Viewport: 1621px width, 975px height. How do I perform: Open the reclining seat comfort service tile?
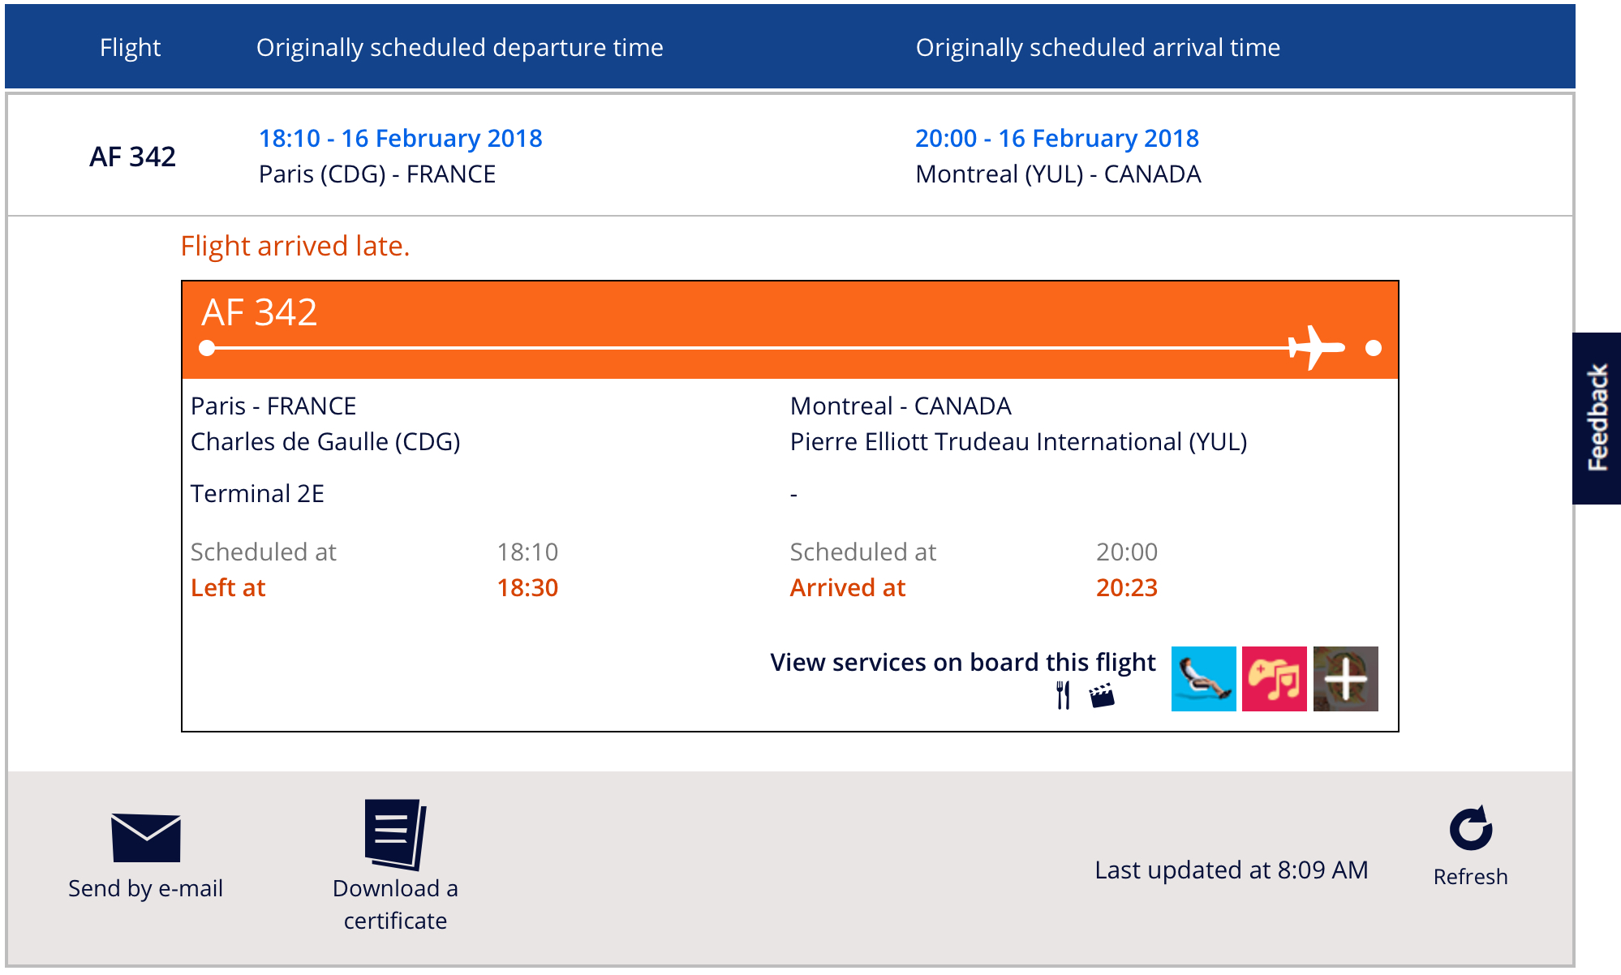pos(1203,679)
